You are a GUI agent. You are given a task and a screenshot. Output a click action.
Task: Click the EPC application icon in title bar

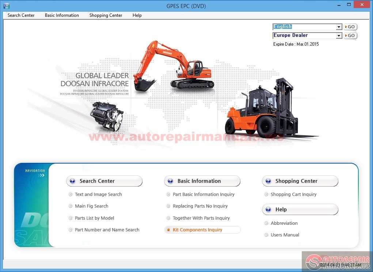click(x=7, y=6)
